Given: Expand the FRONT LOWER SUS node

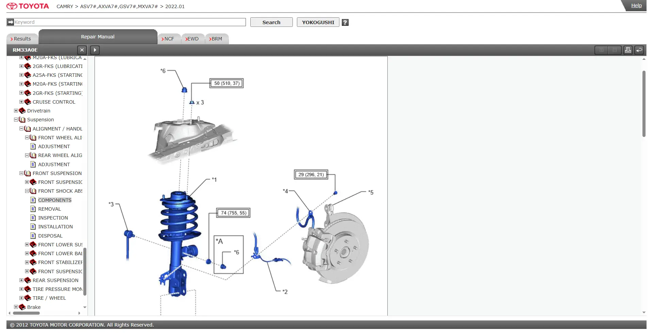Looking at the screenshot, I should click(x=27, y=245).
